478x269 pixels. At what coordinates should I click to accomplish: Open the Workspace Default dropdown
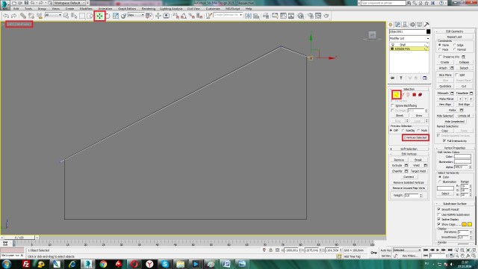pos(69,3)
